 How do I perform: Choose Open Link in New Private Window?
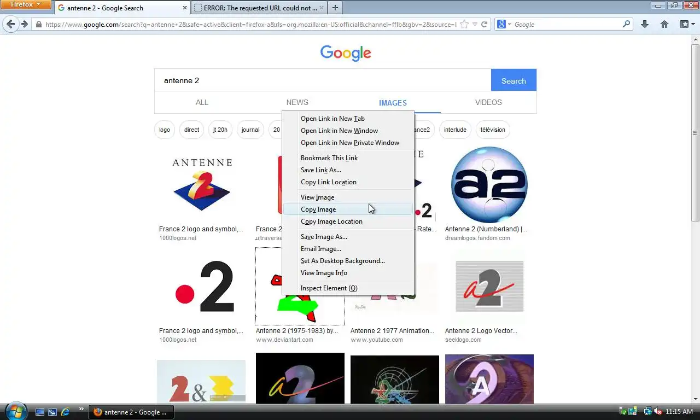tap(348, 143)
